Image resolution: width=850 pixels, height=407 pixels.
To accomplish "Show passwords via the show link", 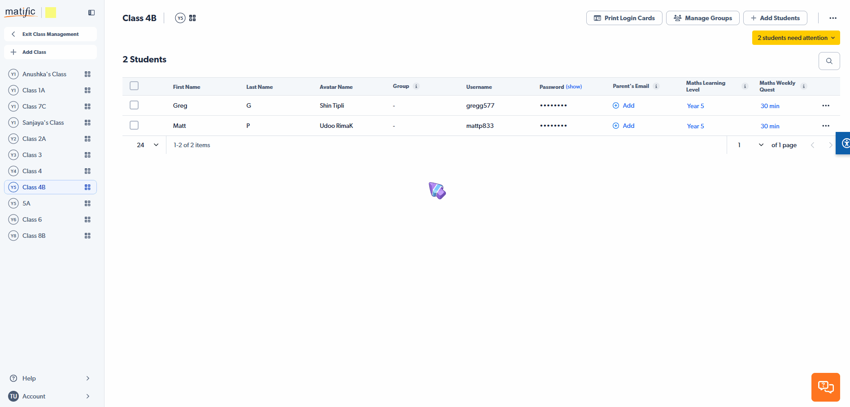I will click(x=574, y=87).
